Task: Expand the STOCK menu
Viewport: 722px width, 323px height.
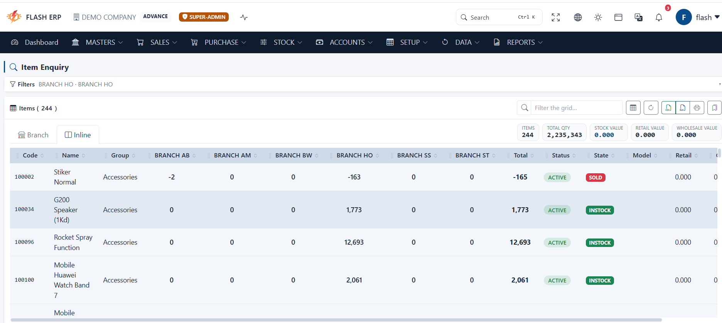Action: (281, 42)
